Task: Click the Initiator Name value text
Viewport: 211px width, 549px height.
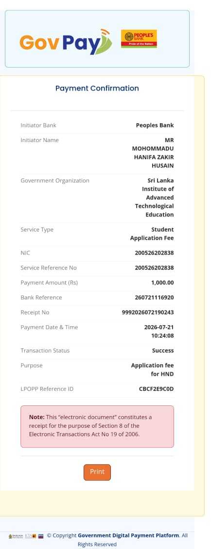Action: [x=153, y=153]
